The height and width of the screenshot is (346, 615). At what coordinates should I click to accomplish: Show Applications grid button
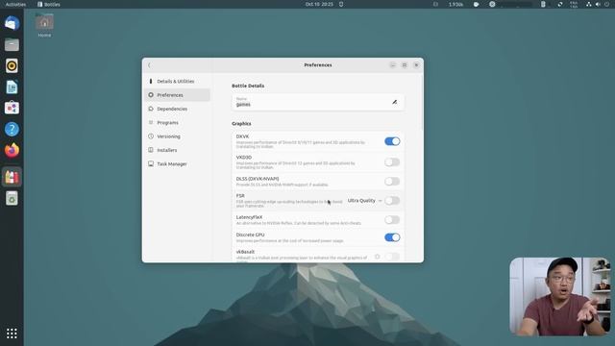coord(12,334)
